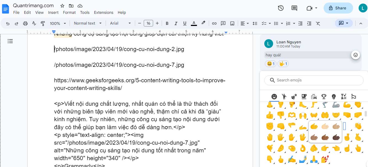Click the clear formatting icon
The width and height of the screenshot is (368, 167).
318,23
